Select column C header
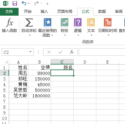 [62, 62]
